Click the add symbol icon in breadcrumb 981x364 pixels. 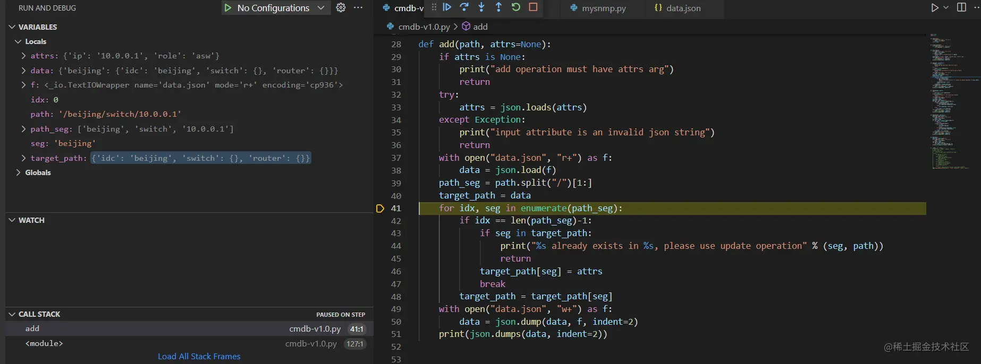click(466, 27)
